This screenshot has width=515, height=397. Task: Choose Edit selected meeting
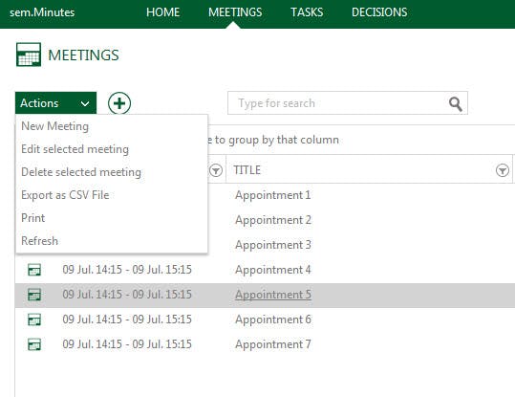coord(75,149)
